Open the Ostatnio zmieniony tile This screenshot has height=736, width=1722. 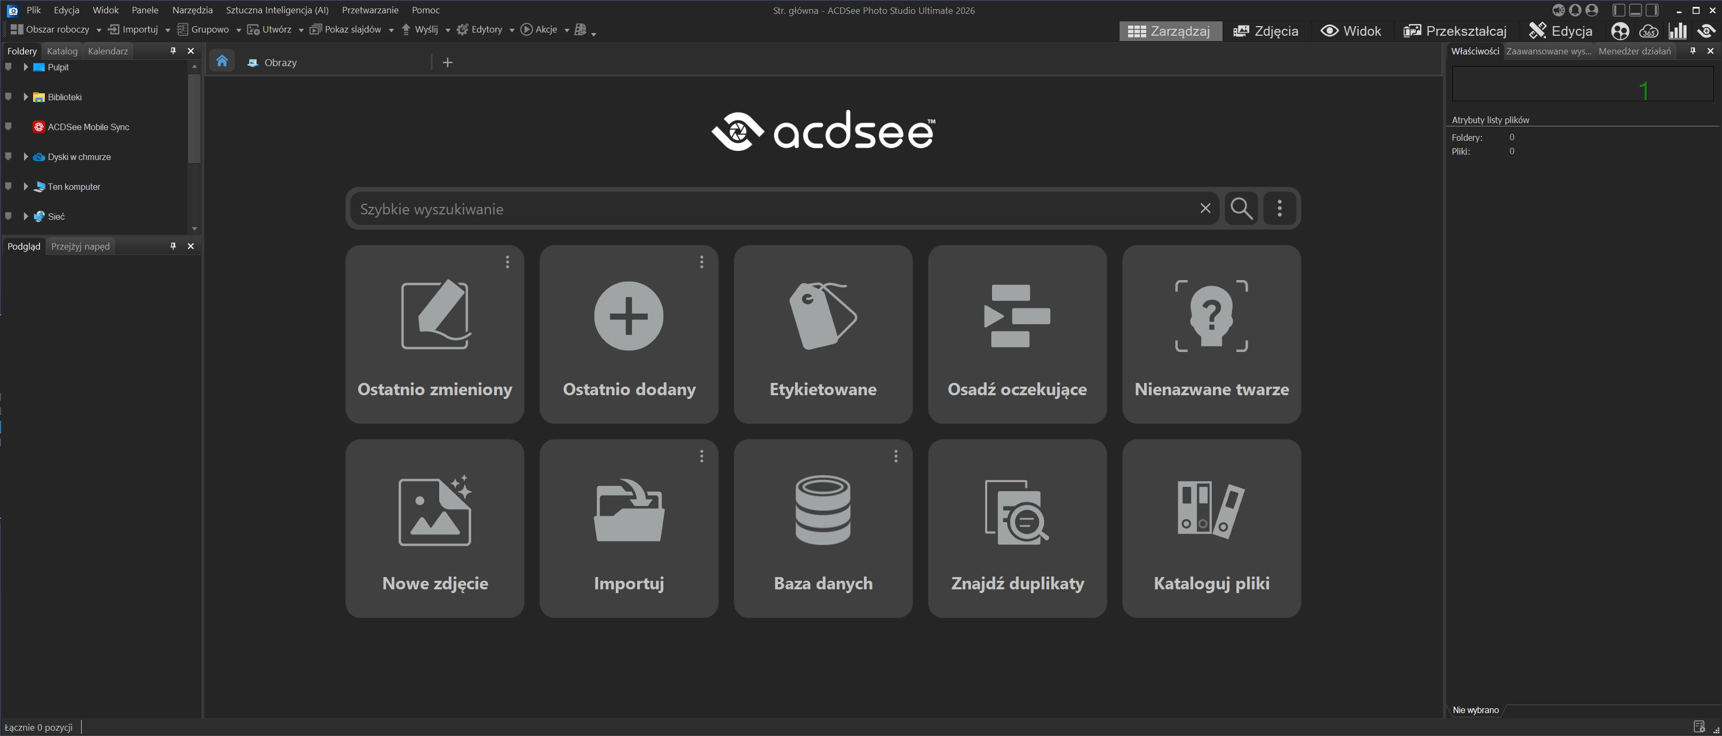434,334
